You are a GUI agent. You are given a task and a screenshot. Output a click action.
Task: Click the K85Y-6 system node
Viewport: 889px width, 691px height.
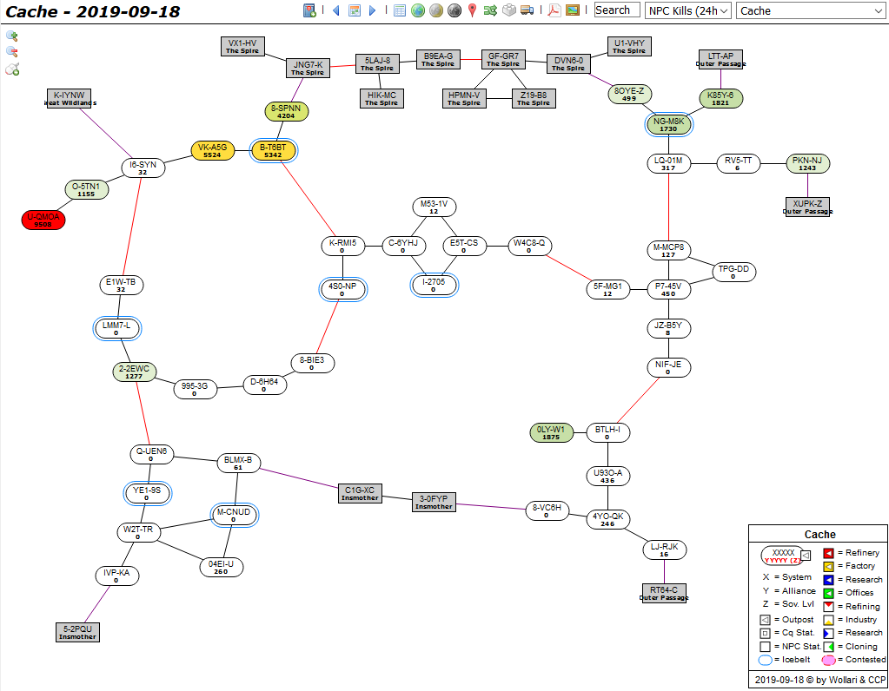(720, 99)
